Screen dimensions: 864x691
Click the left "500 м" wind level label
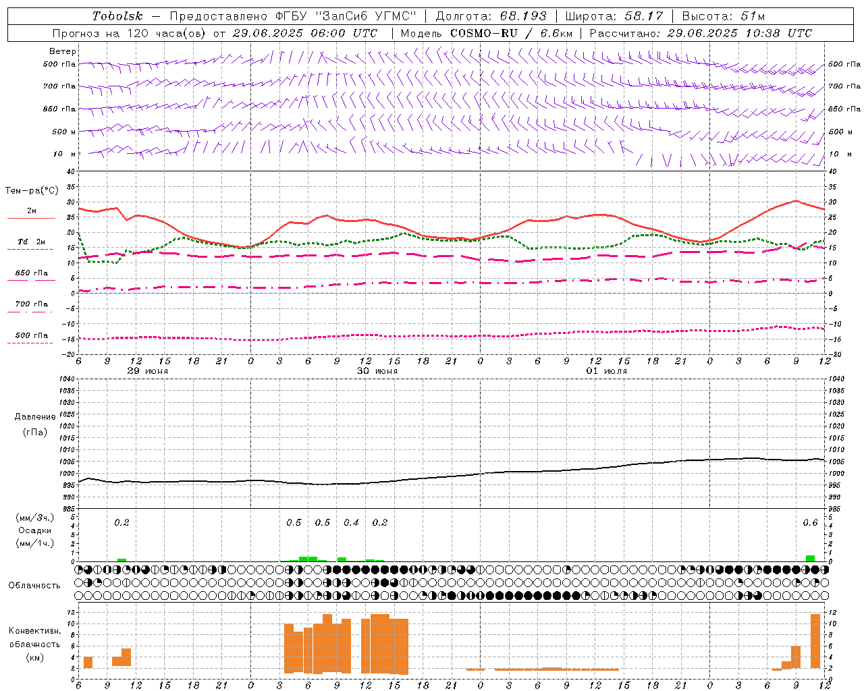(x=64, y=132)
